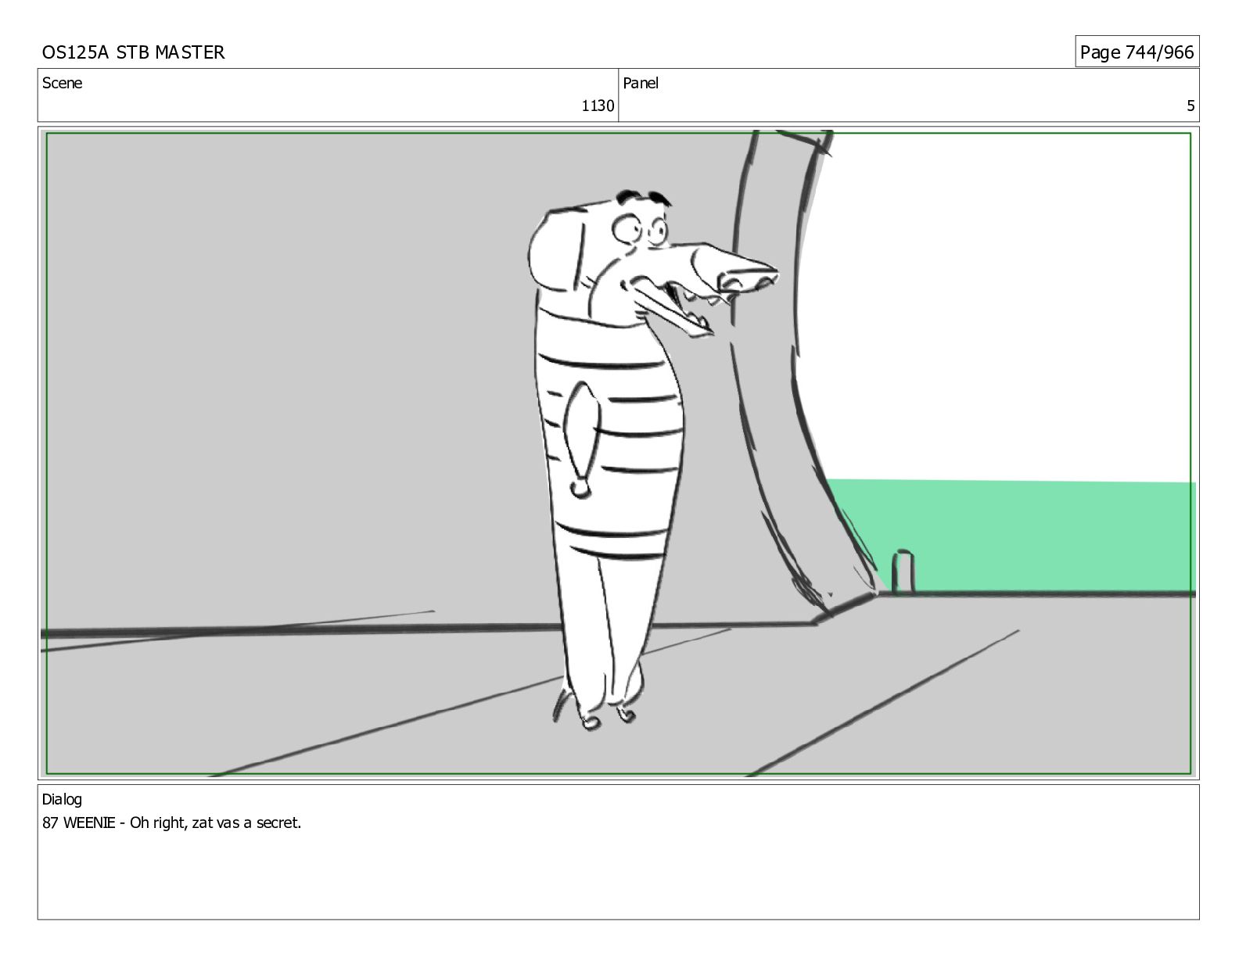Viewport: 1239px width, 957px height.
Task: Click the 'OS125A STB MASTER' document title
Action: click(133, 52)
